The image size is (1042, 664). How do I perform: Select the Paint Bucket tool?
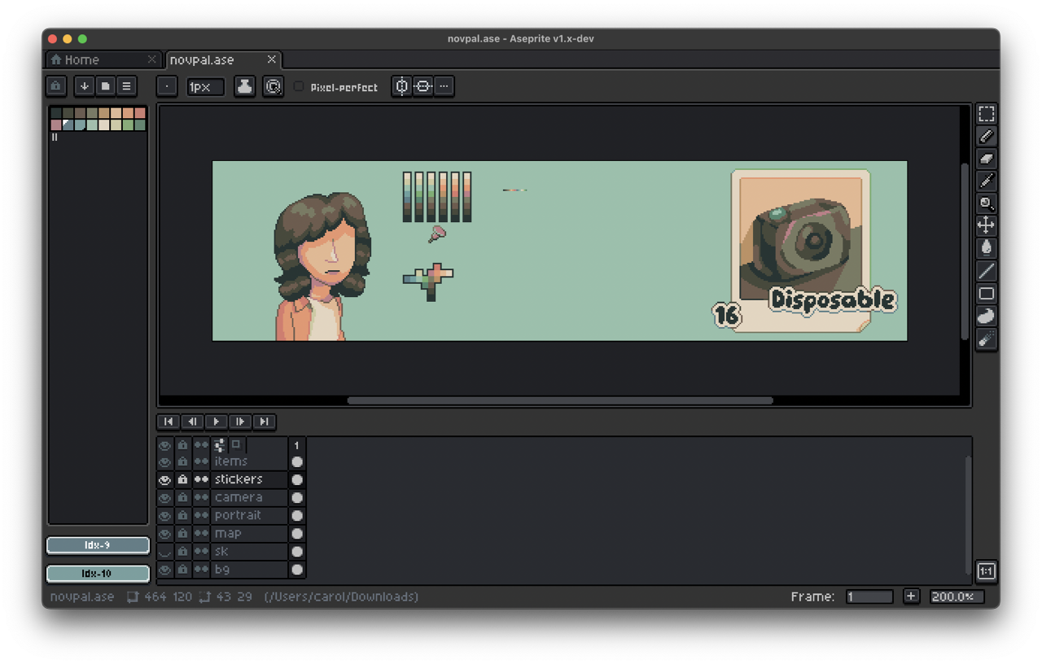(986, 248)
